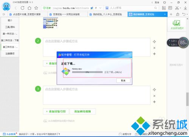Click the 添加网络视频 button
The height and width of the screenshot is (137, 189).
coord(83,111)
